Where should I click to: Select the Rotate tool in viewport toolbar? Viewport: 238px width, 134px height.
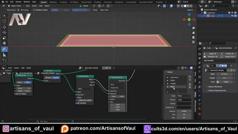pyautogui.click(x=4, y=32)
